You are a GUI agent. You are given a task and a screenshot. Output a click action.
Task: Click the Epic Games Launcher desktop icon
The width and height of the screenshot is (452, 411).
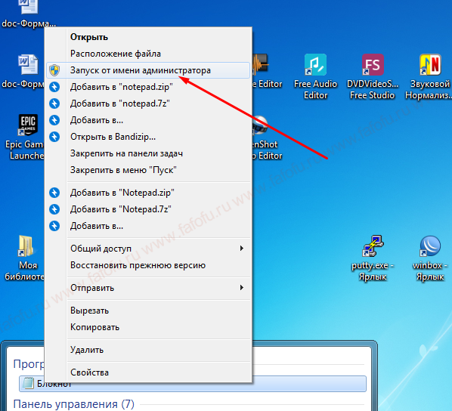(28, 125)
